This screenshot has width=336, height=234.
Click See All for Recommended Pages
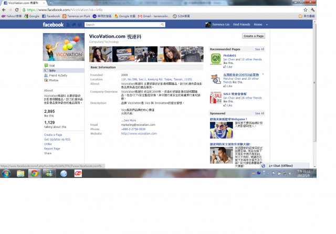[259, 49]
